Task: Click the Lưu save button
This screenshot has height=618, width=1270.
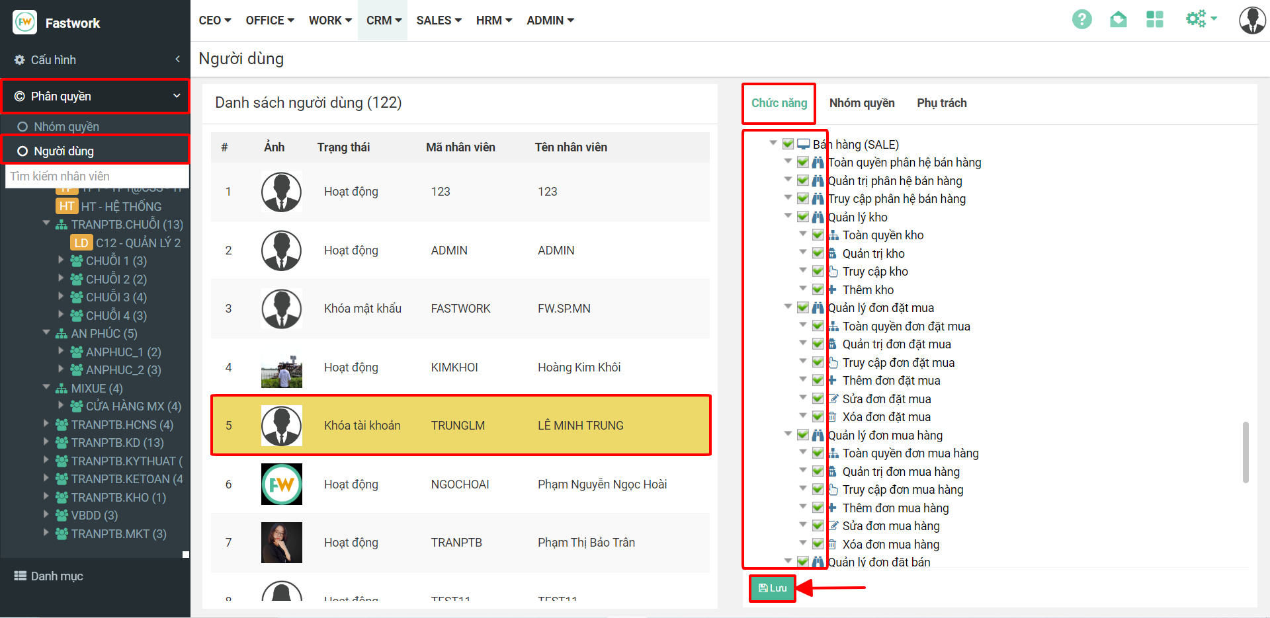Action: coord(772,588)
